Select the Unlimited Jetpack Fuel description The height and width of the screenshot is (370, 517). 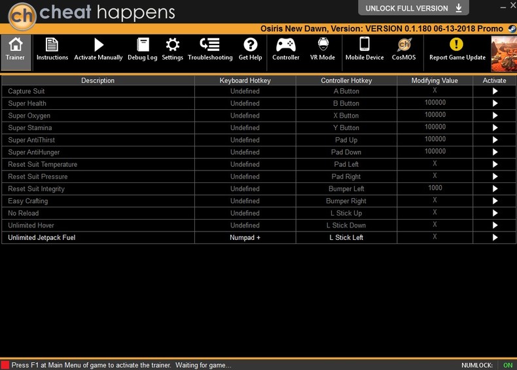pyautogui.click(x=41, y=237)
